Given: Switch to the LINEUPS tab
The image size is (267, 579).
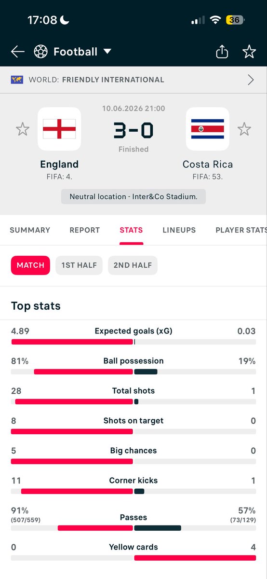Looking at the screenshot, I should click(179, 230).
